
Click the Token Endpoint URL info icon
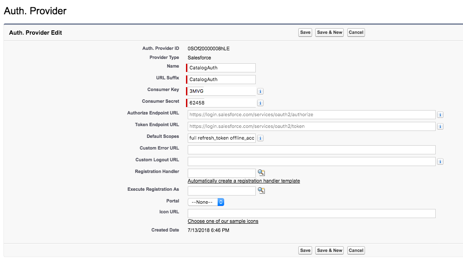click(x=440, y=126)
